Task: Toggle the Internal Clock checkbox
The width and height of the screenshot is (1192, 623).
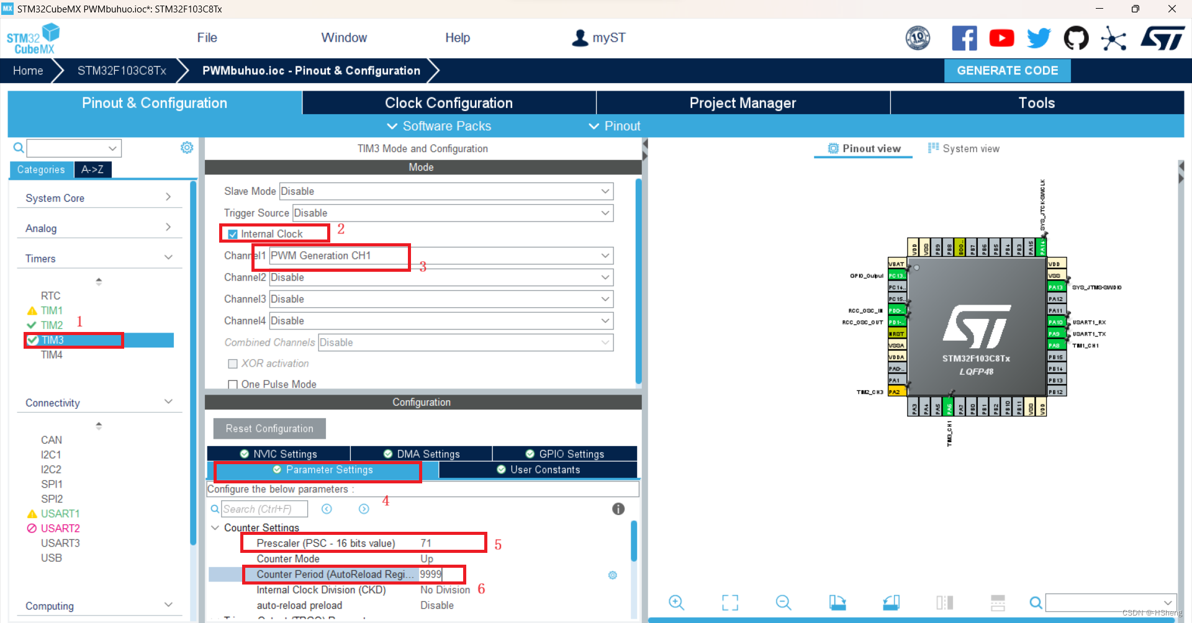Action: (233, 234)
